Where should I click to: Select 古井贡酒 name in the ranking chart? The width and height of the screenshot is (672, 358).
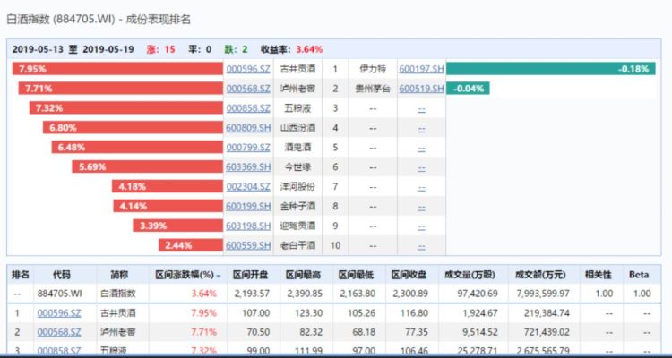(x=297, y=69)
